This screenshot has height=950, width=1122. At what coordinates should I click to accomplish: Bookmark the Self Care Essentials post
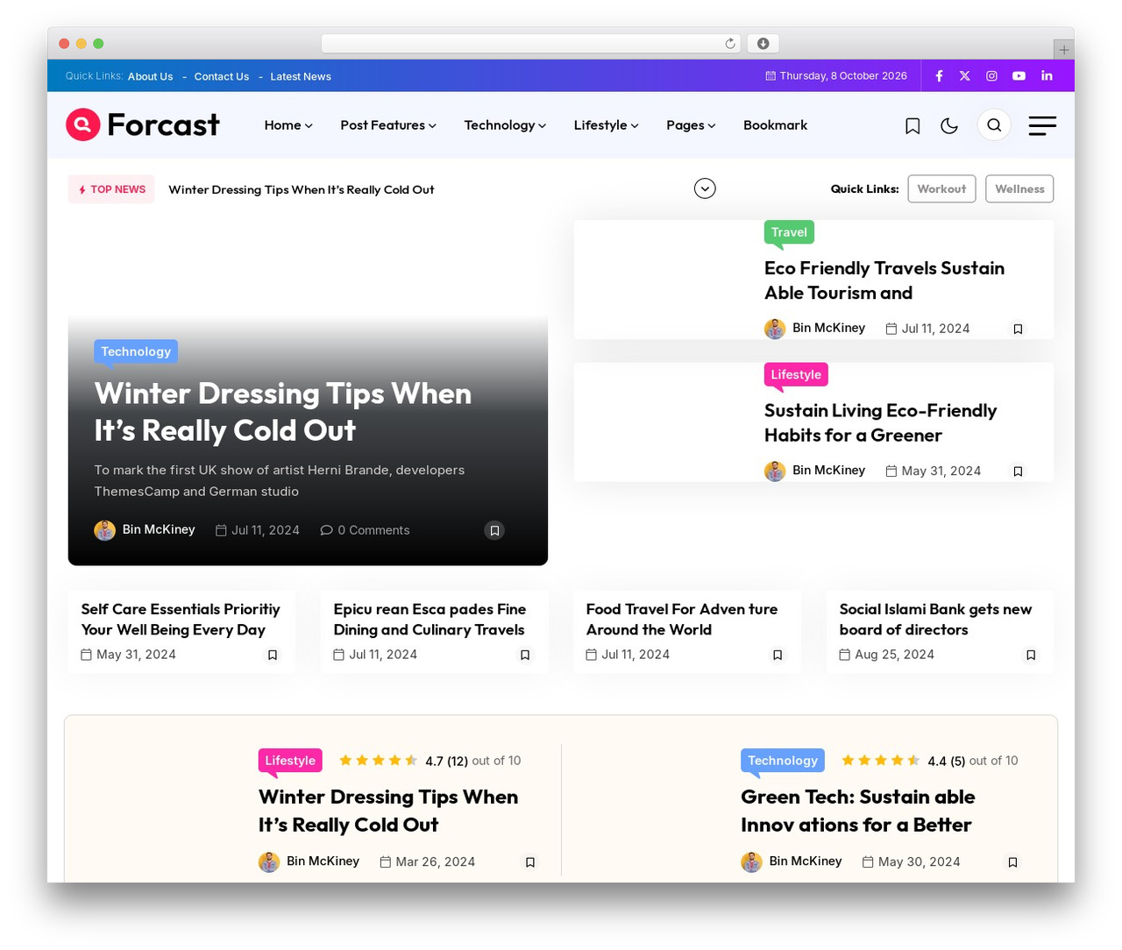[273, 655]
